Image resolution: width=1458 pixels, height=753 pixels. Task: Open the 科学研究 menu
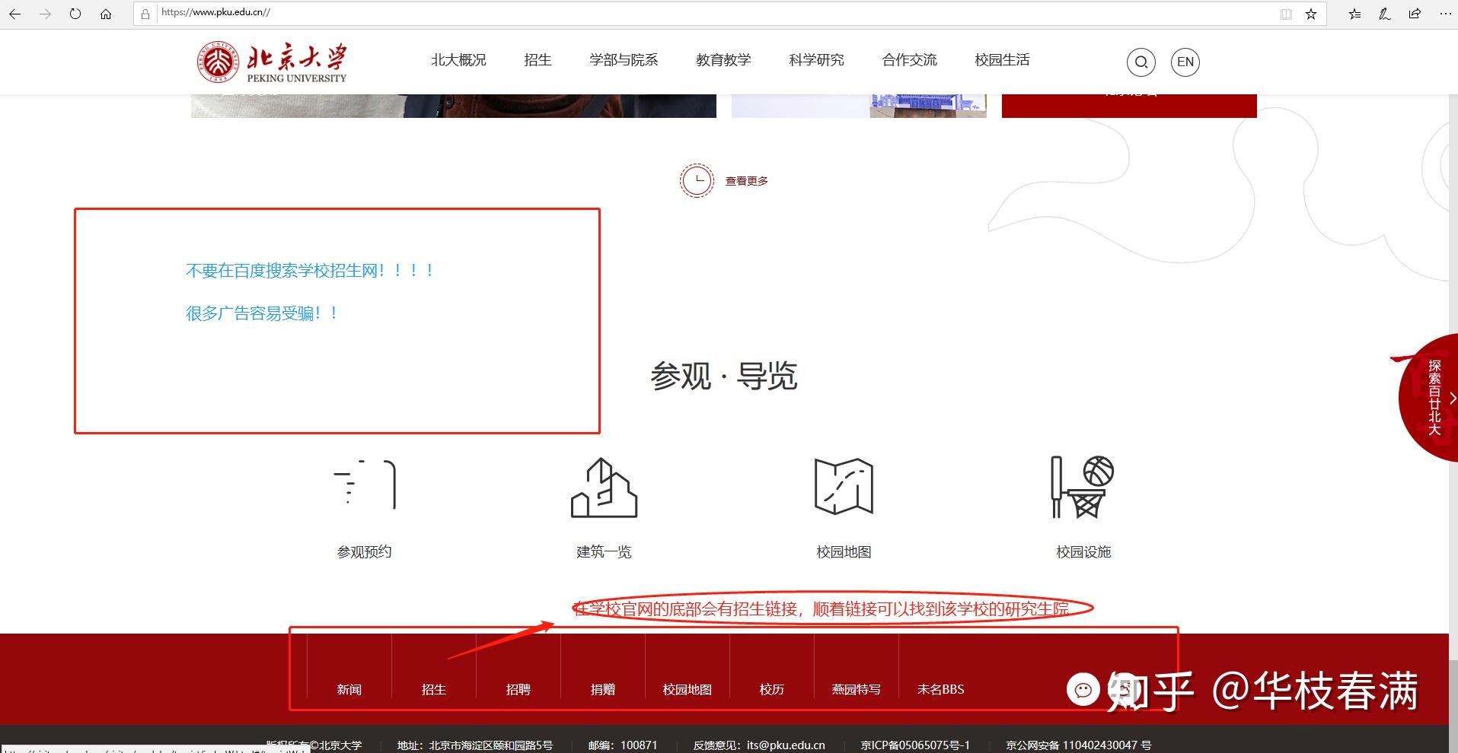pyautogui.click(x=816, y=60)
